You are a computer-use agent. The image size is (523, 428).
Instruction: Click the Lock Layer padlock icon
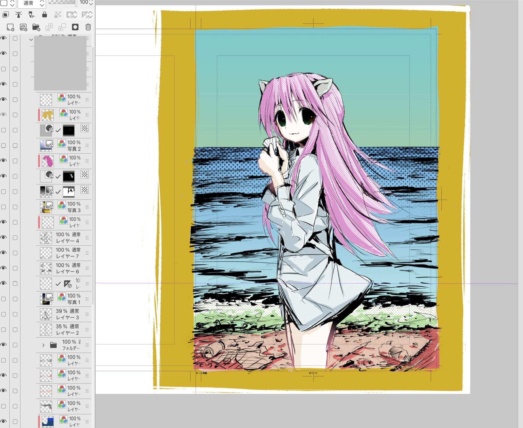(44, 15)
